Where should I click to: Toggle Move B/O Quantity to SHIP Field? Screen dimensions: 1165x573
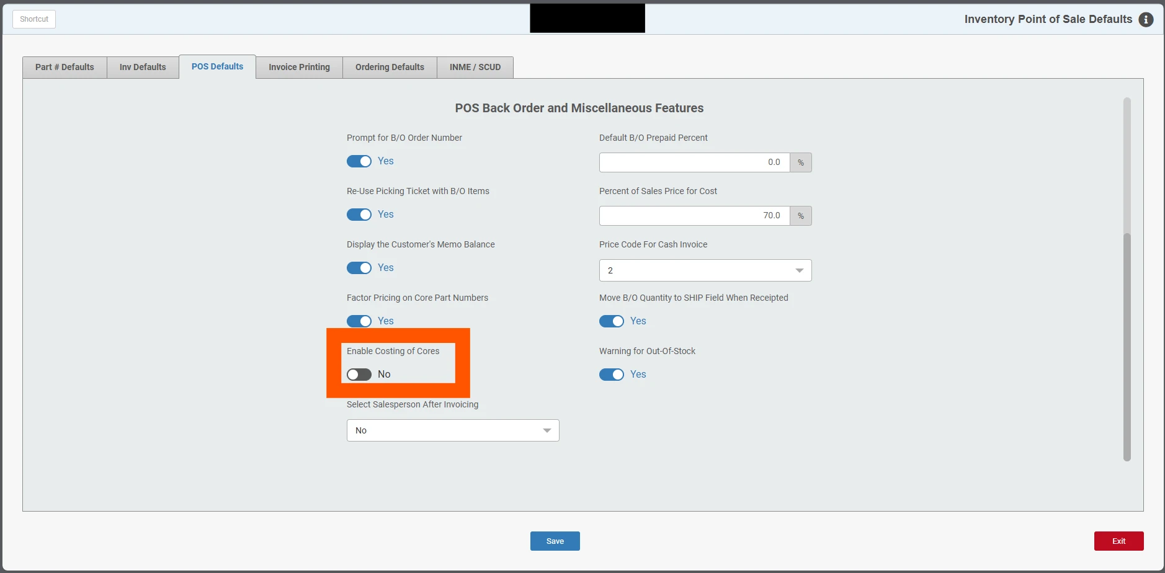612,321
